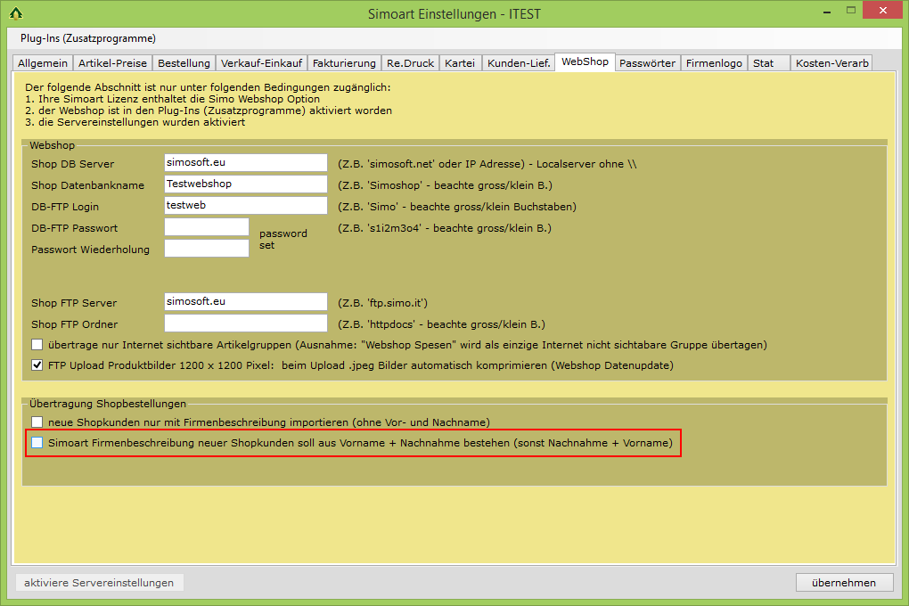Viewport: 909px width, 606px height.
Task: Select the DB-FTP Passwort field
Action: [x=207, y=227]
